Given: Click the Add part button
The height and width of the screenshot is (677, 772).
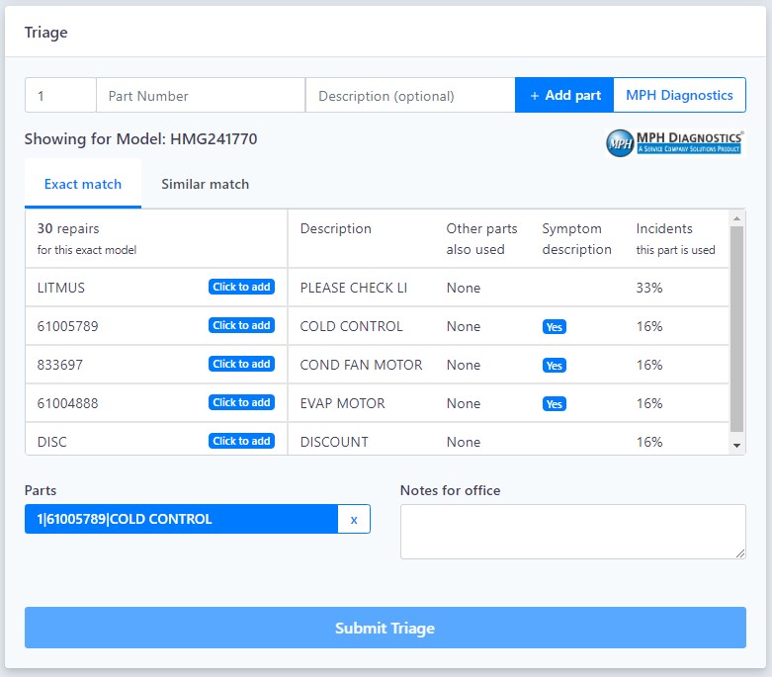Looking at the screenshot, I should (564, 95).
